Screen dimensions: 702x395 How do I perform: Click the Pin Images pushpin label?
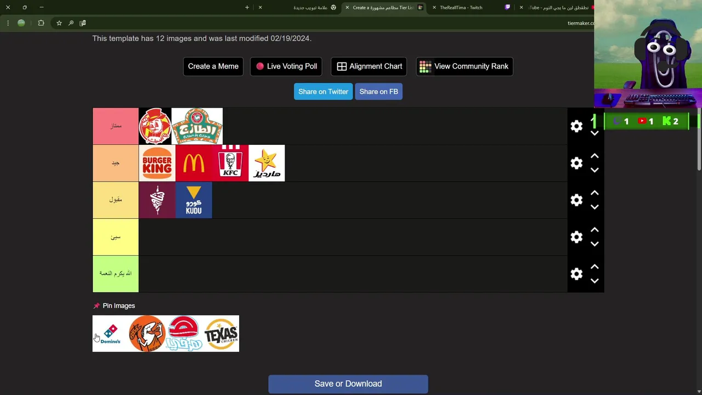click(x=114, y=306)
